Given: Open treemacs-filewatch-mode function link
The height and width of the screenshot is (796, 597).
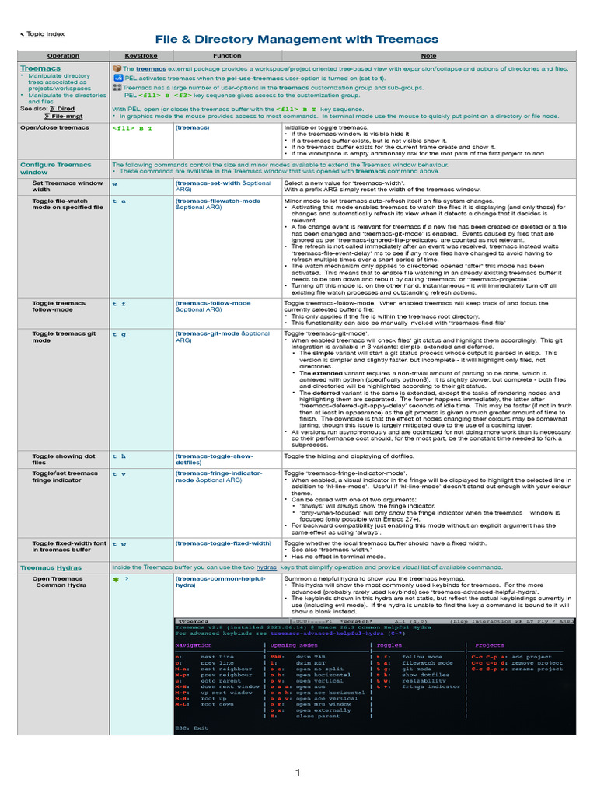Looking at the screenshot, I should [x=218, y=204].
